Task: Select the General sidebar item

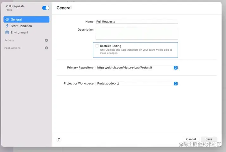Action: (x=26, y=19)
